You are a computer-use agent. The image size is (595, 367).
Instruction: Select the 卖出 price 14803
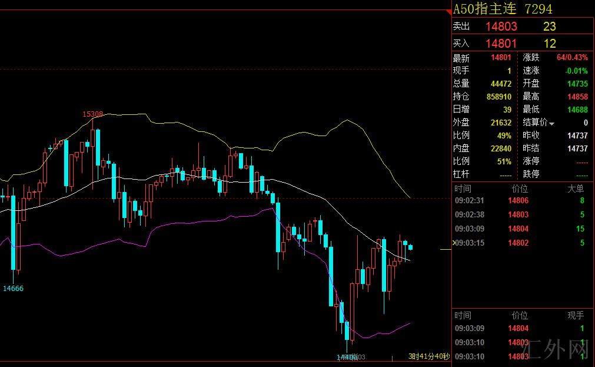(501, 27)
